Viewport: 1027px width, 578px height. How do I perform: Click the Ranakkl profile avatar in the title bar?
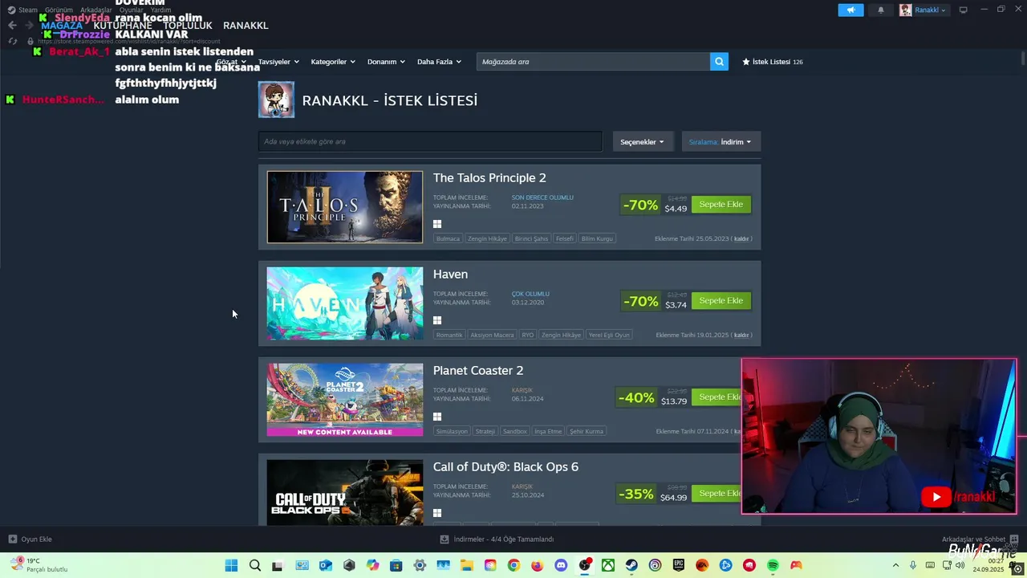click(906, 10)
